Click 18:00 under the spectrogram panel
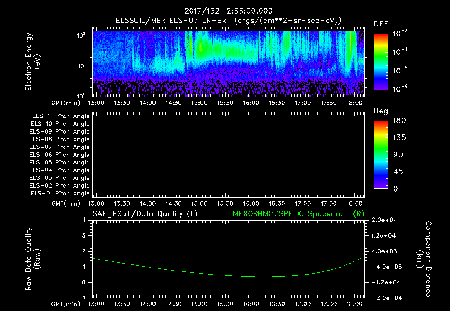 [x=354, y=103]
